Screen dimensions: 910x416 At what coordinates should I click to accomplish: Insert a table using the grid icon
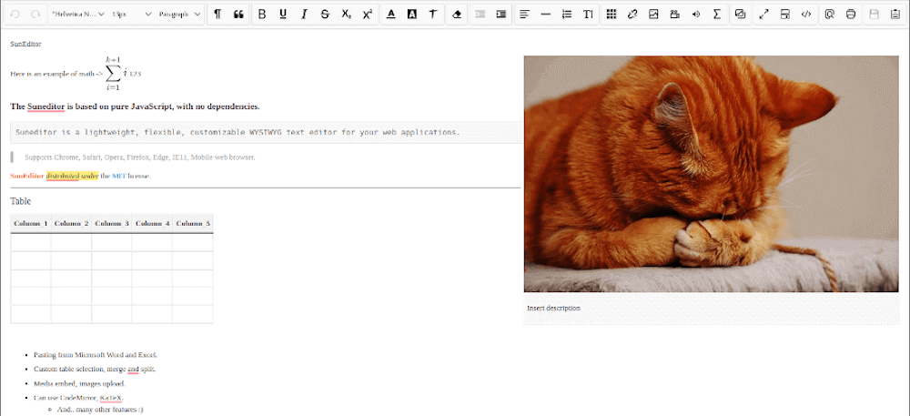click(x=612, y=15)
